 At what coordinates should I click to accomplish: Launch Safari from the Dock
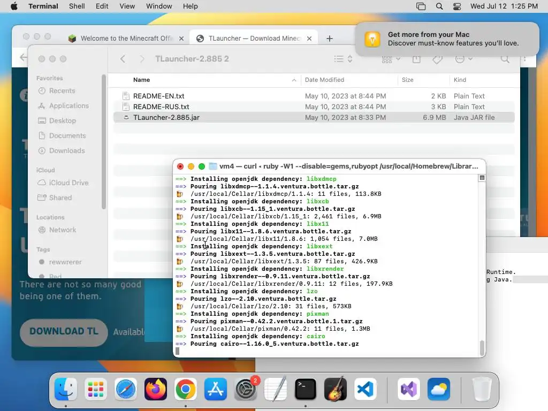click(125, 389)
